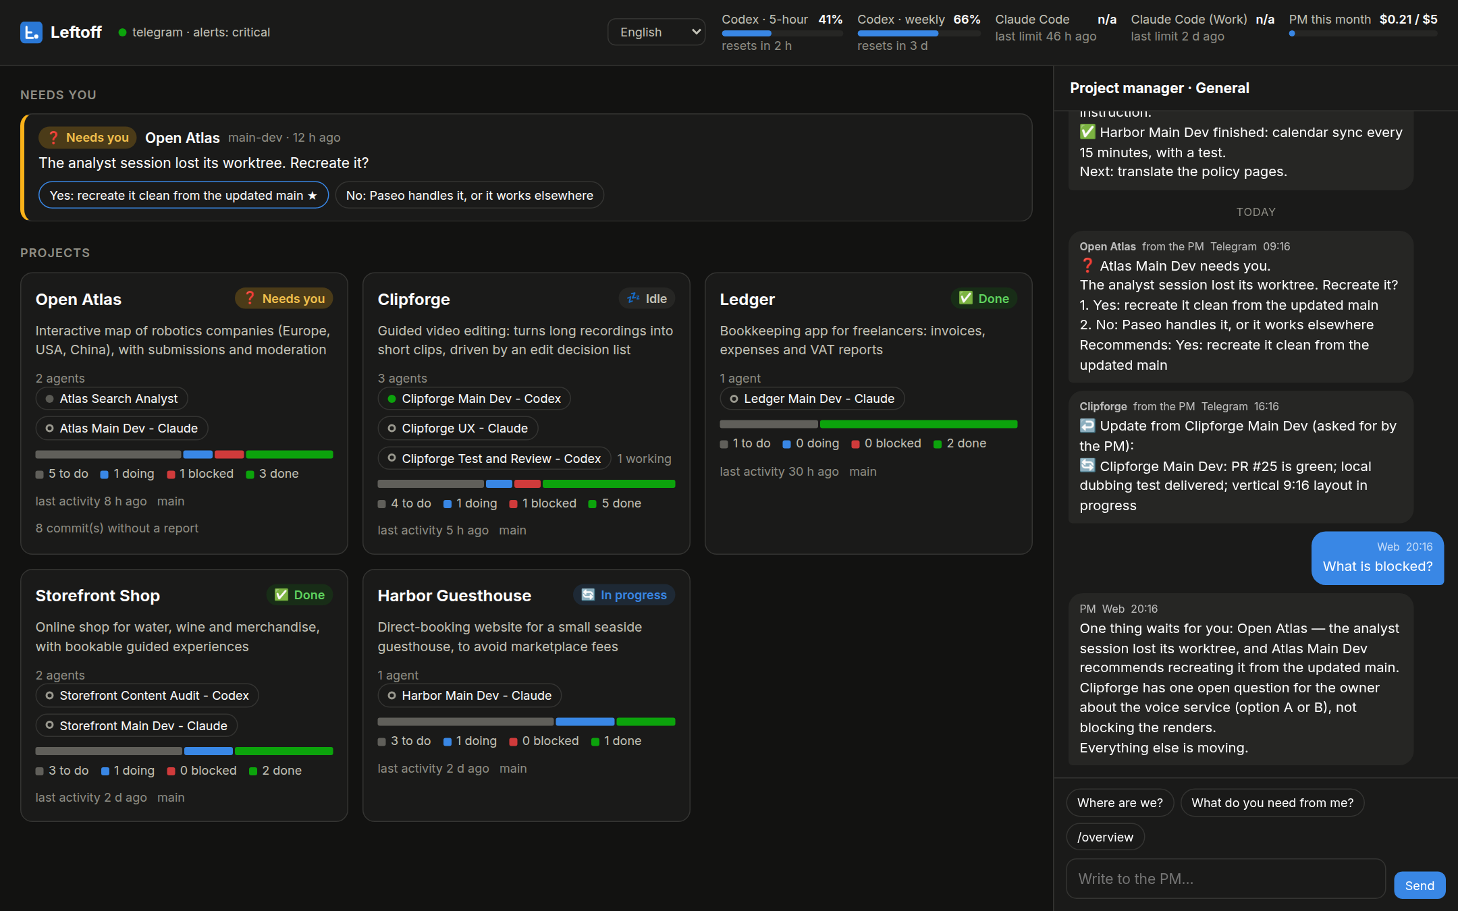Image resolution: width=1458 pixels, height=911 pixels.
Task: Click the 'Where are we?' suggestion chip
Action: [1120, 802]
